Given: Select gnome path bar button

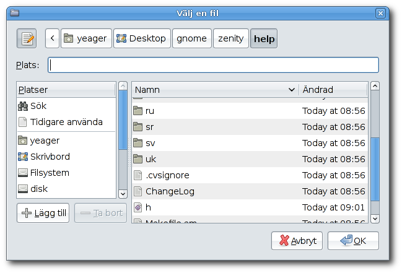Looking at the screenshot, I should pos(192,38).
